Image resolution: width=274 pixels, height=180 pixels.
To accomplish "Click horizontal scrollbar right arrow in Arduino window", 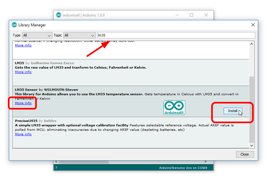I will point(205,162).
